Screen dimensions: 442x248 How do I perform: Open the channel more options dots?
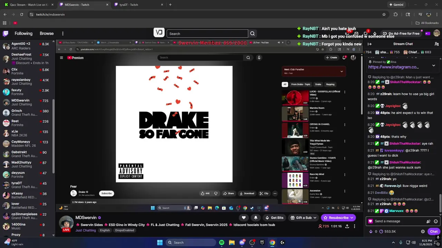[x=354, y=226]
